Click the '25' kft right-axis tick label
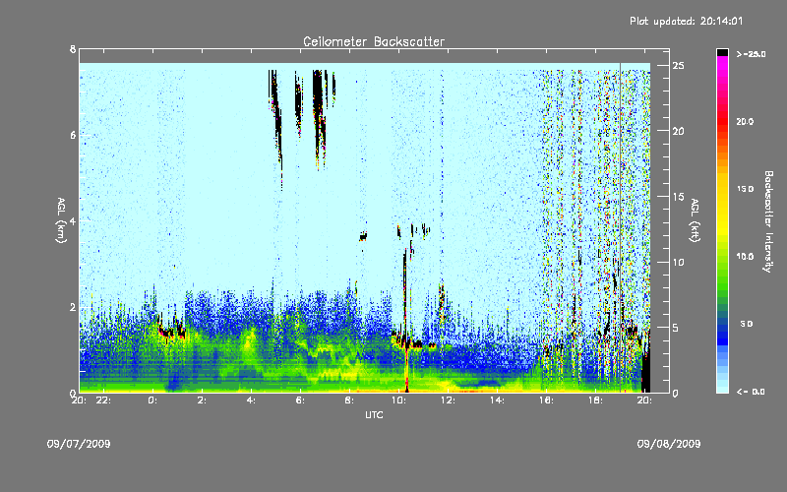 tap(678, 66)
